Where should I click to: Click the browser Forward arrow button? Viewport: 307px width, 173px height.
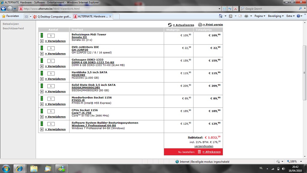(x=10, y=9)
